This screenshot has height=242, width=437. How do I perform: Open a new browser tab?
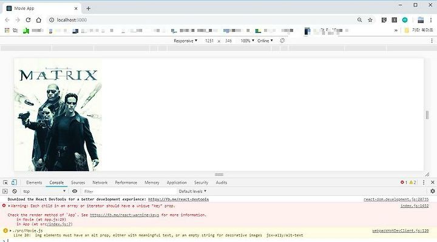pyautogui.click(x=89, y=8)
